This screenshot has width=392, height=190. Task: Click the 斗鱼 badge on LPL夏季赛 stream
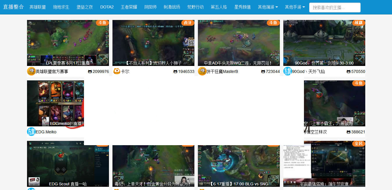(102, 23)
